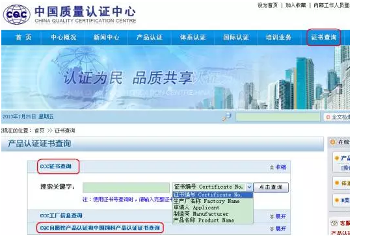
Task: Expand the CQC自愿性产品认证 section with 展开
Action: click(278, 229)
